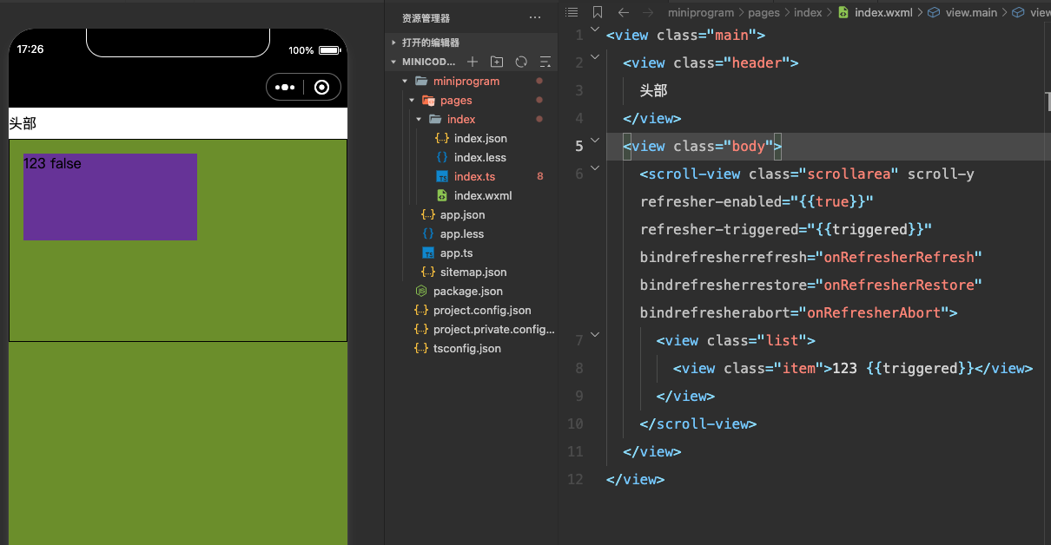1051x545 pixels.
Task: Click the 头部 text on code line 3
Action: (x=654, y=90)
